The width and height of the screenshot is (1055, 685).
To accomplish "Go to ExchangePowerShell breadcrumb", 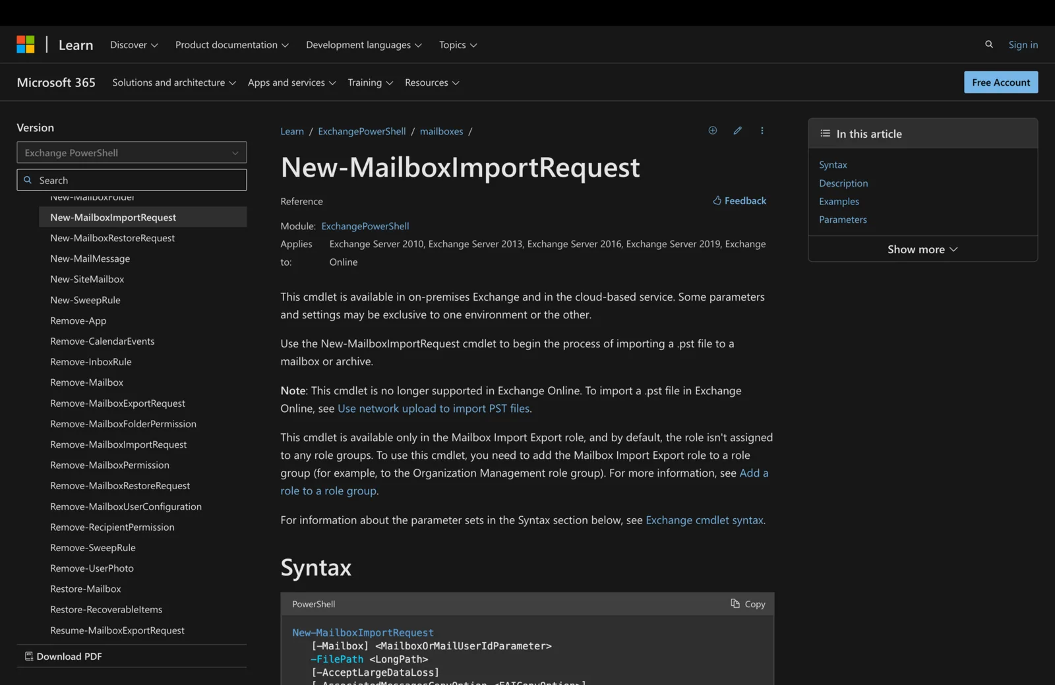I will pyautogui.click(x=362, y=131).
